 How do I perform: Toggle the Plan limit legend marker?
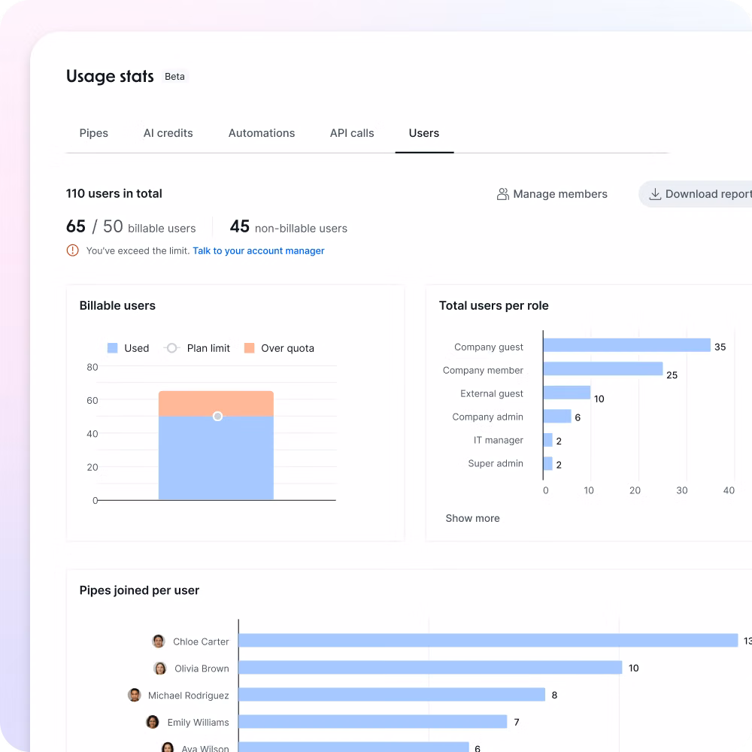point(172,348)
